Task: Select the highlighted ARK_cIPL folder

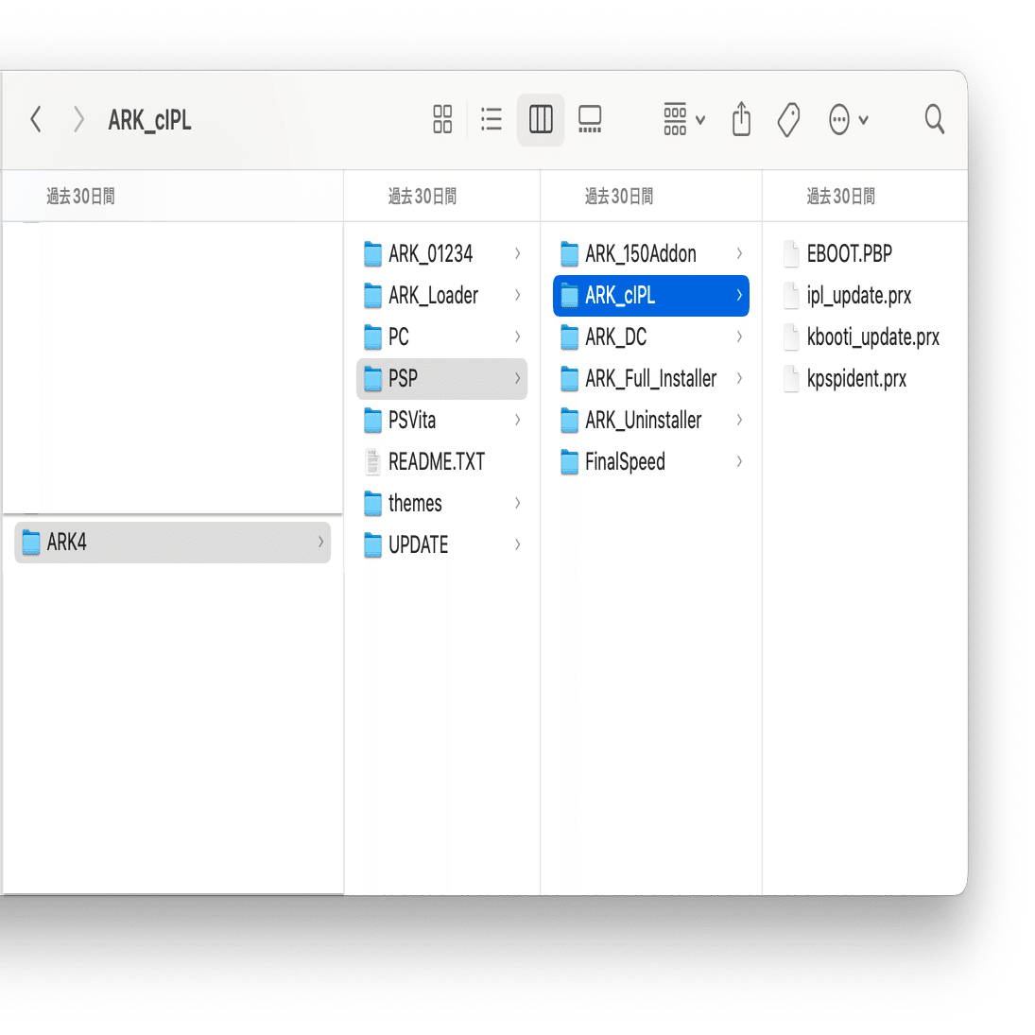Action: pos(651,295)
